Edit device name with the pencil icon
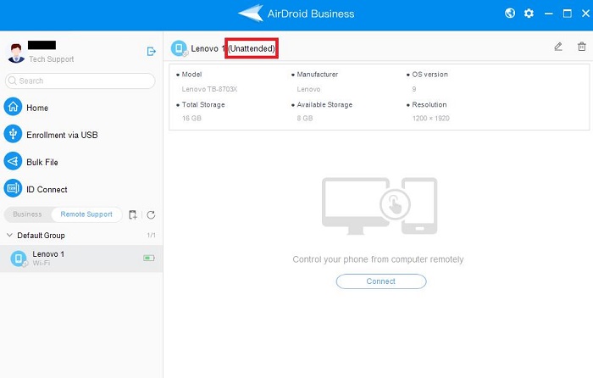Image resolution: width=593 pixels, height=378 pixels. pos(558,47)
